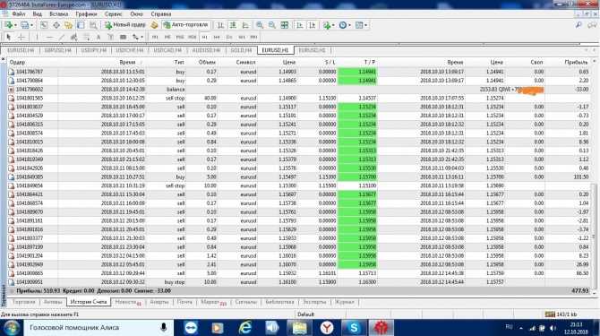The height and width of the screenshot is (336, 600).
Task: Select the cursor arrow tool
Action: (x=9, y=37)
